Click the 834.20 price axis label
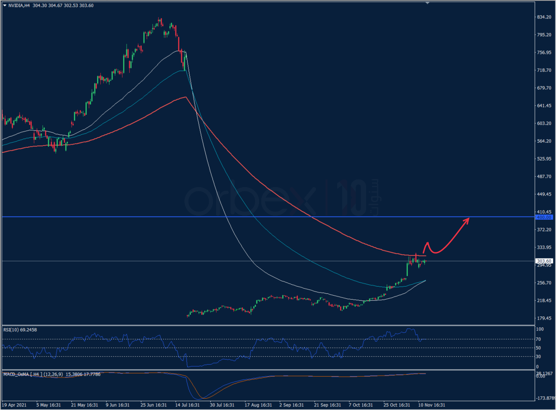The height and width of the screenshot is (410, 556). [542, 17]
